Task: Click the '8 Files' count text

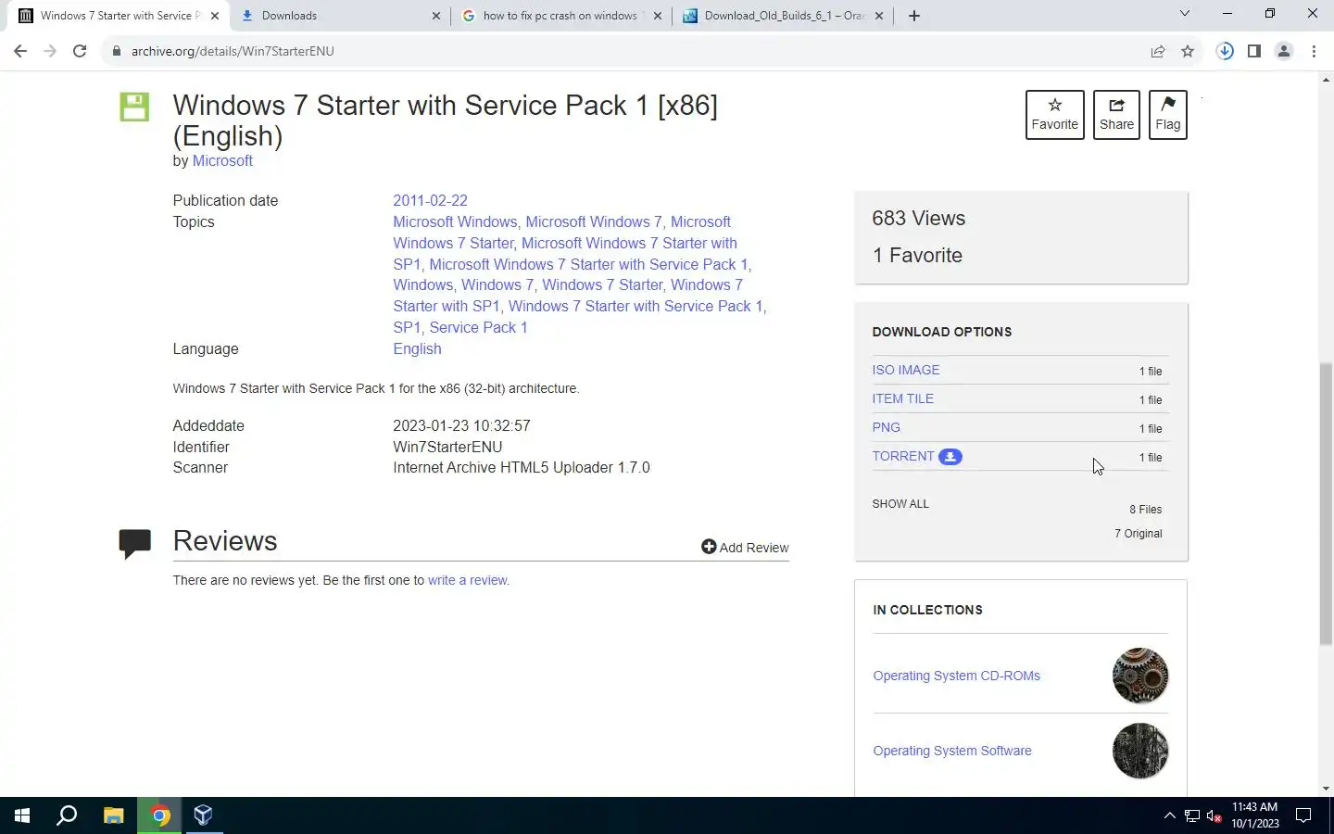Action: [1145, 510]
